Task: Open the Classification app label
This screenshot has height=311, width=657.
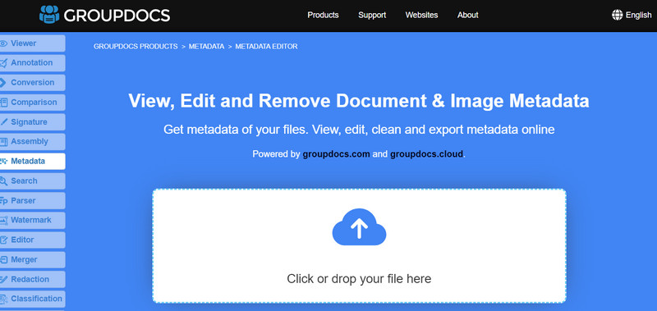Action: click(x=36, y=299)
